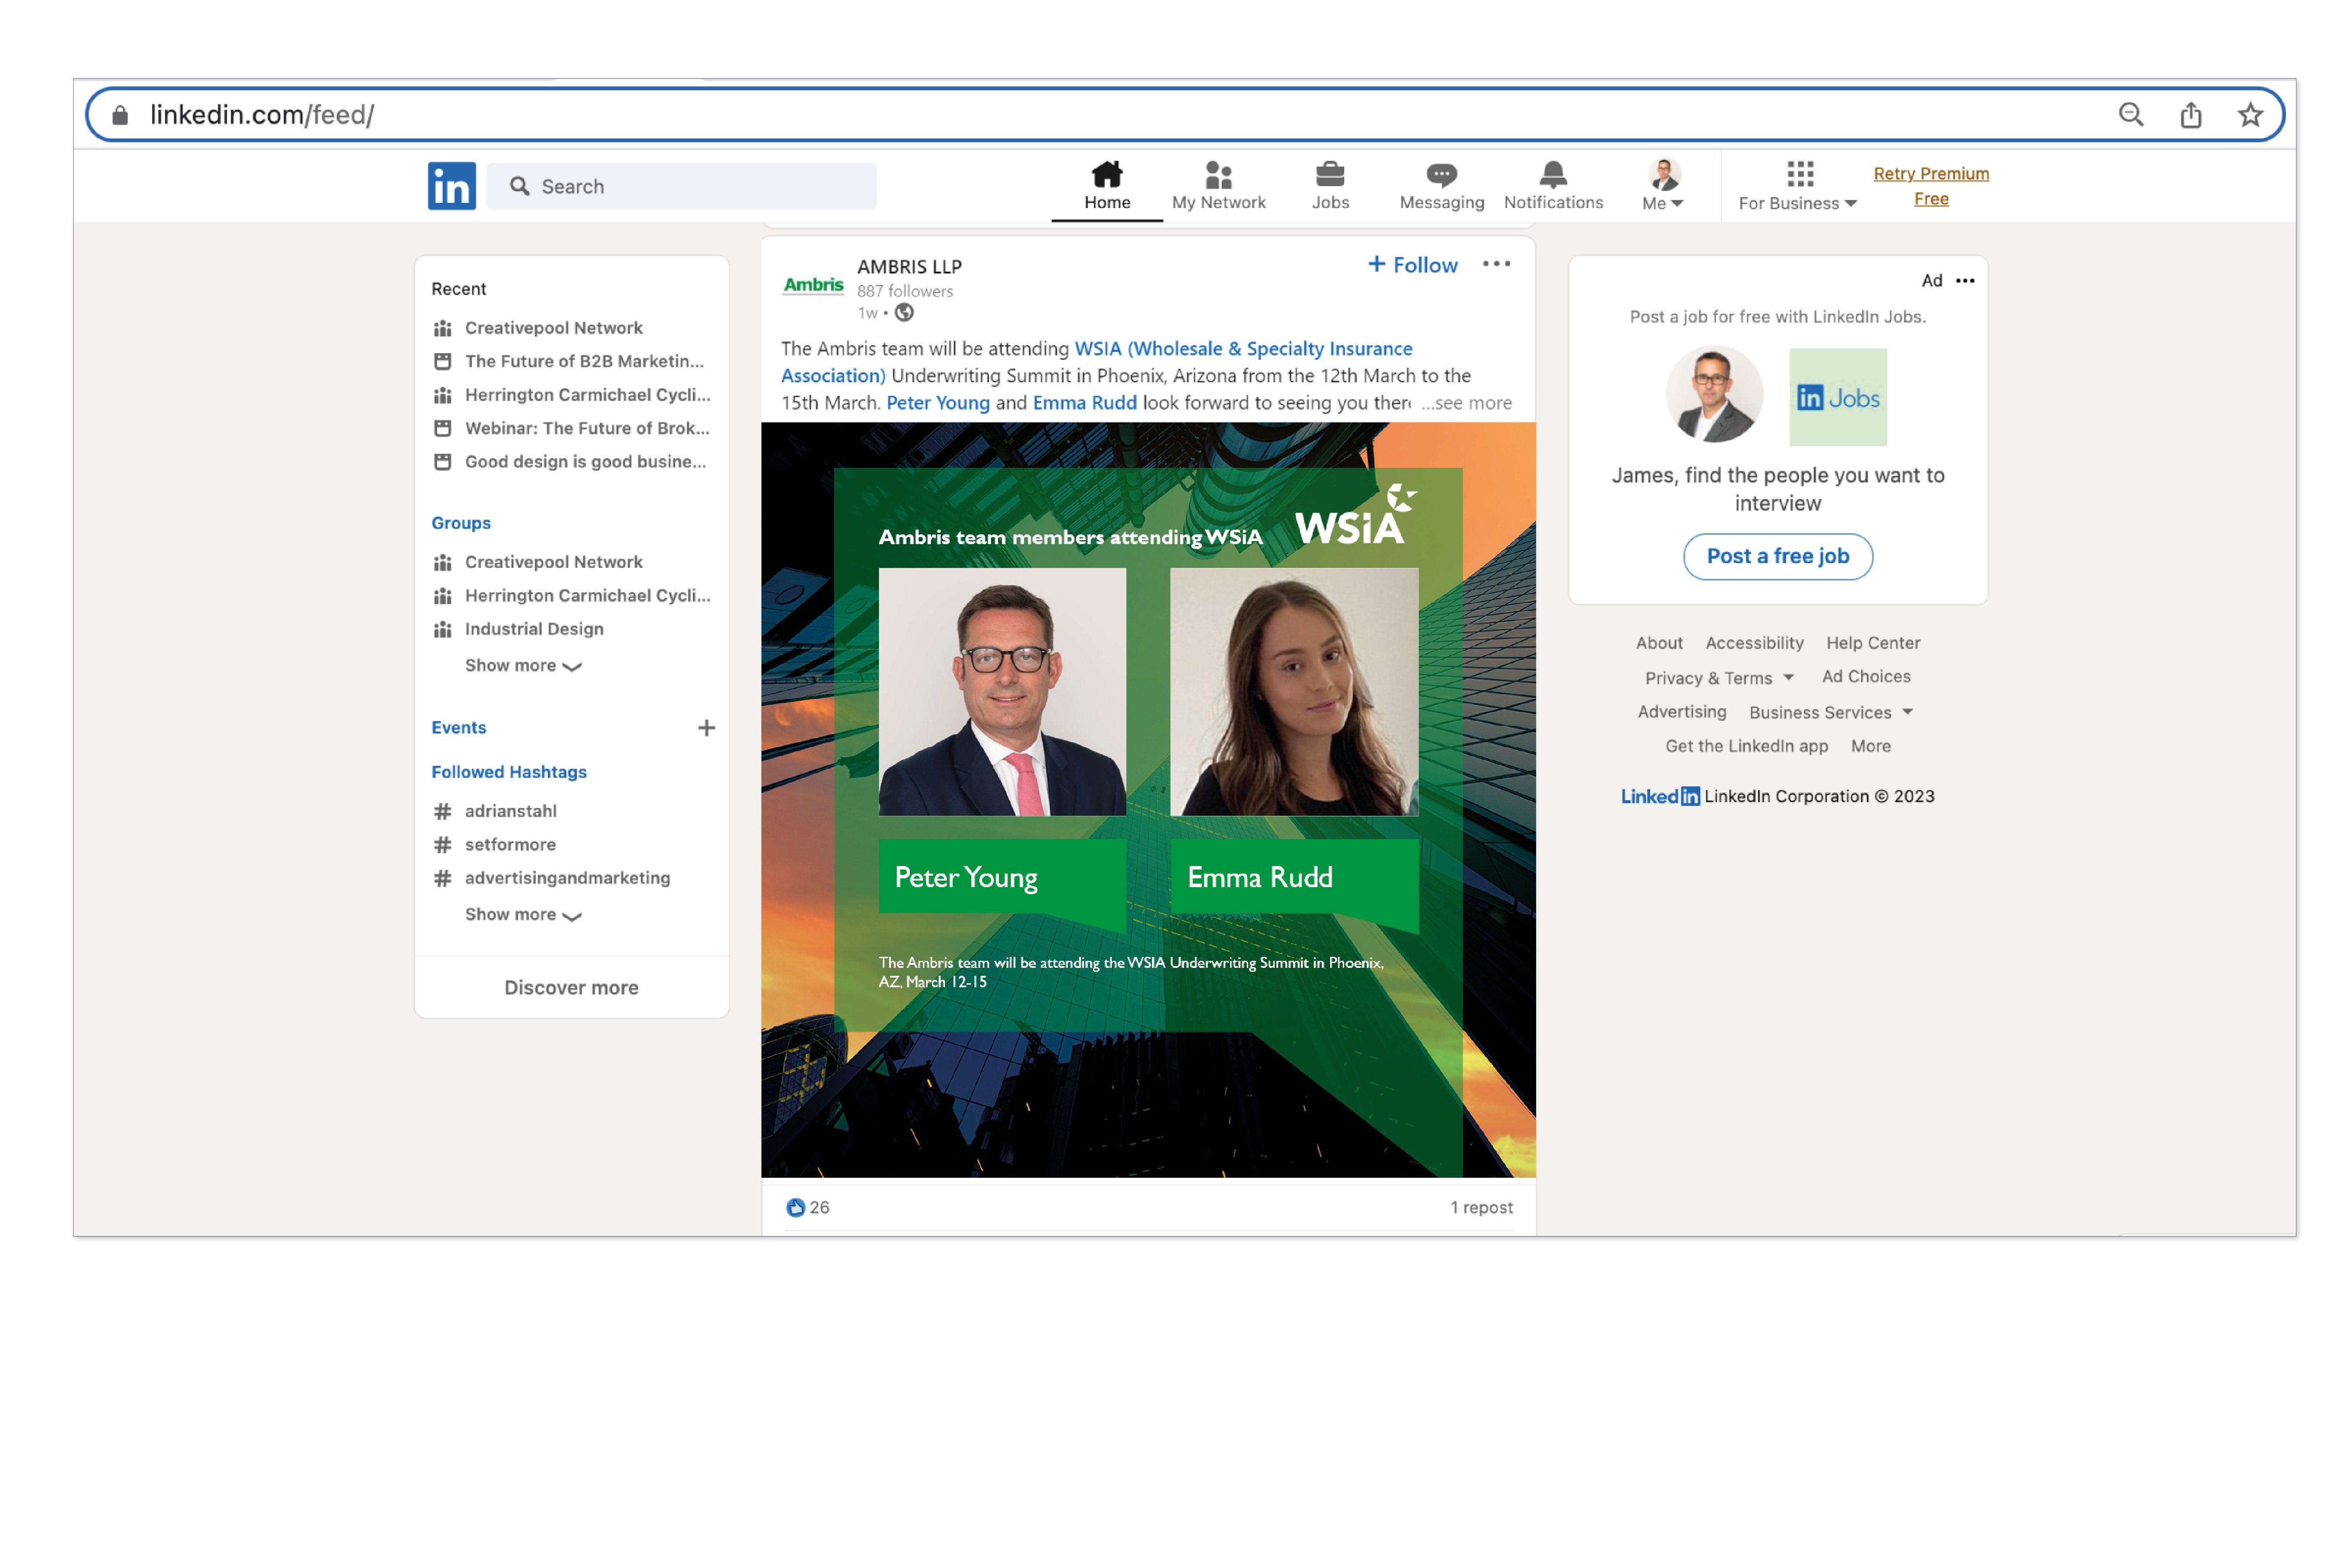Click the browser share icon
This screenshot has width=2352, height=1568.
point(2191,115)
